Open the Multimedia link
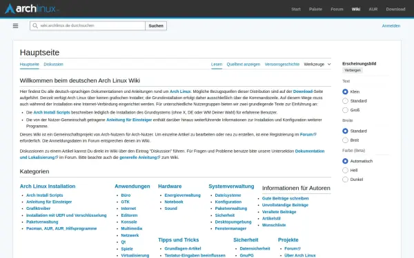The width and height of the screenshot is (414, 258). click(x=132, y=228)
